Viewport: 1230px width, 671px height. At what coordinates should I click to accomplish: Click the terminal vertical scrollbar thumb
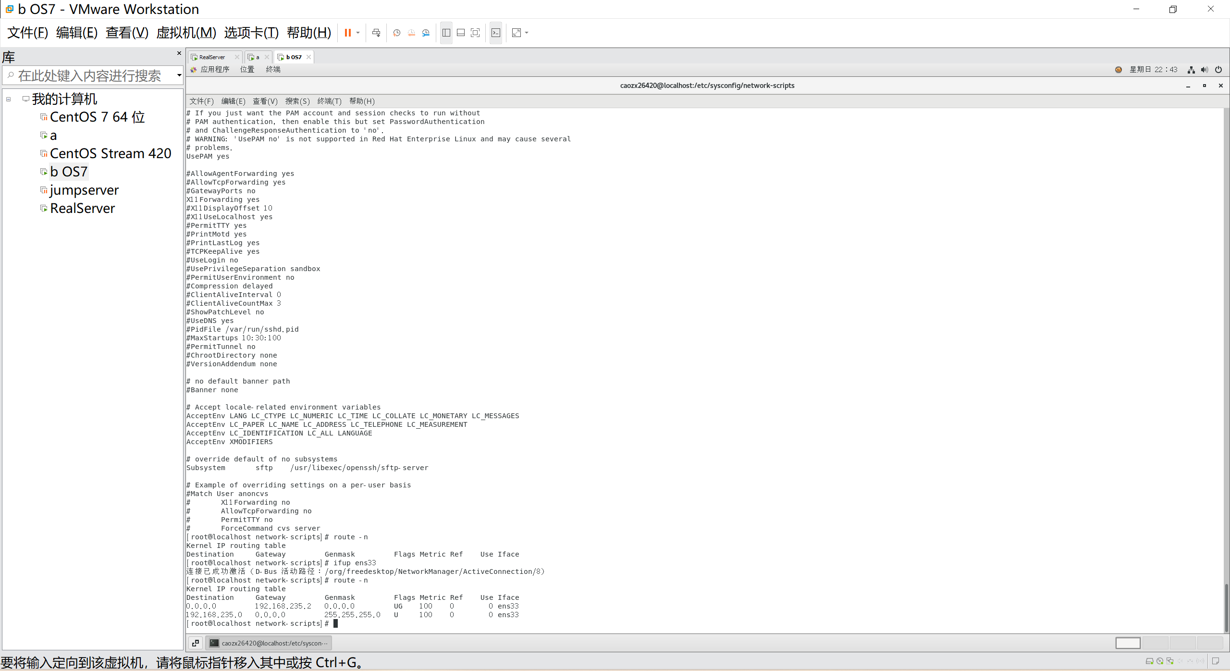tap(1226, 607)
